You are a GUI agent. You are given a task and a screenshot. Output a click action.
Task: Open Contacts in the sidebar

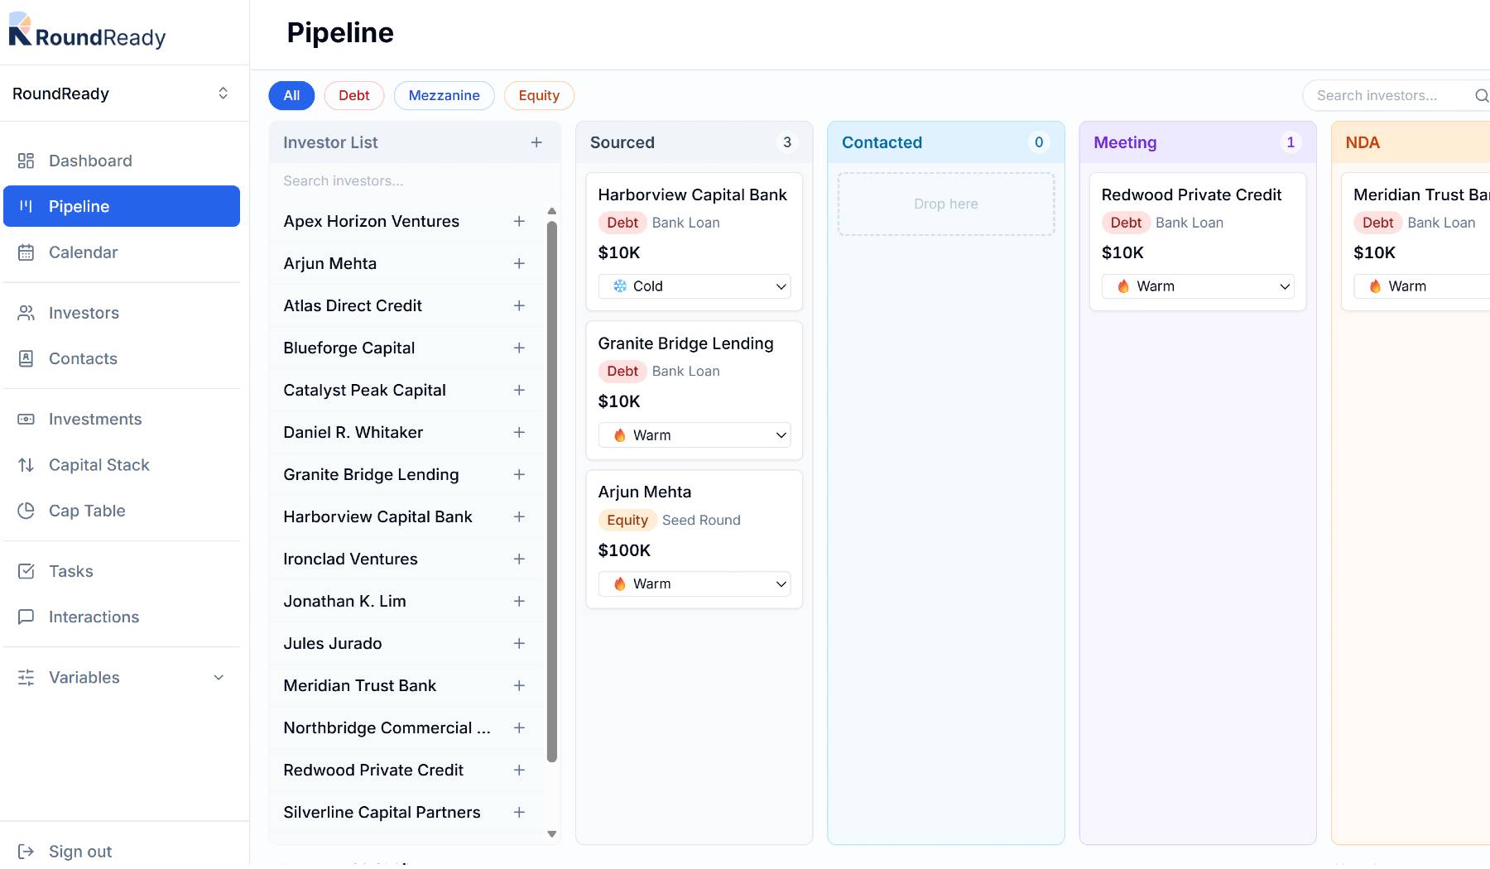pyautogui.click(x=122, y=358)
